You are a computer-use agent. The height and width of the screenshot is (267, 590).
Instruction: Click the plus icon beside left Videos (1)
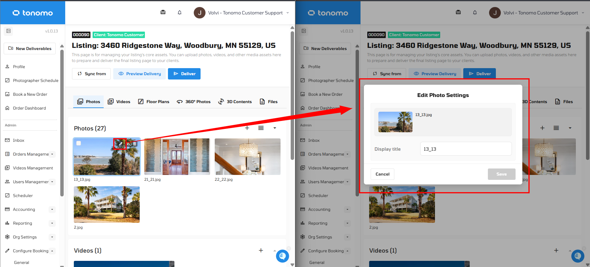(x=261, y=250)
